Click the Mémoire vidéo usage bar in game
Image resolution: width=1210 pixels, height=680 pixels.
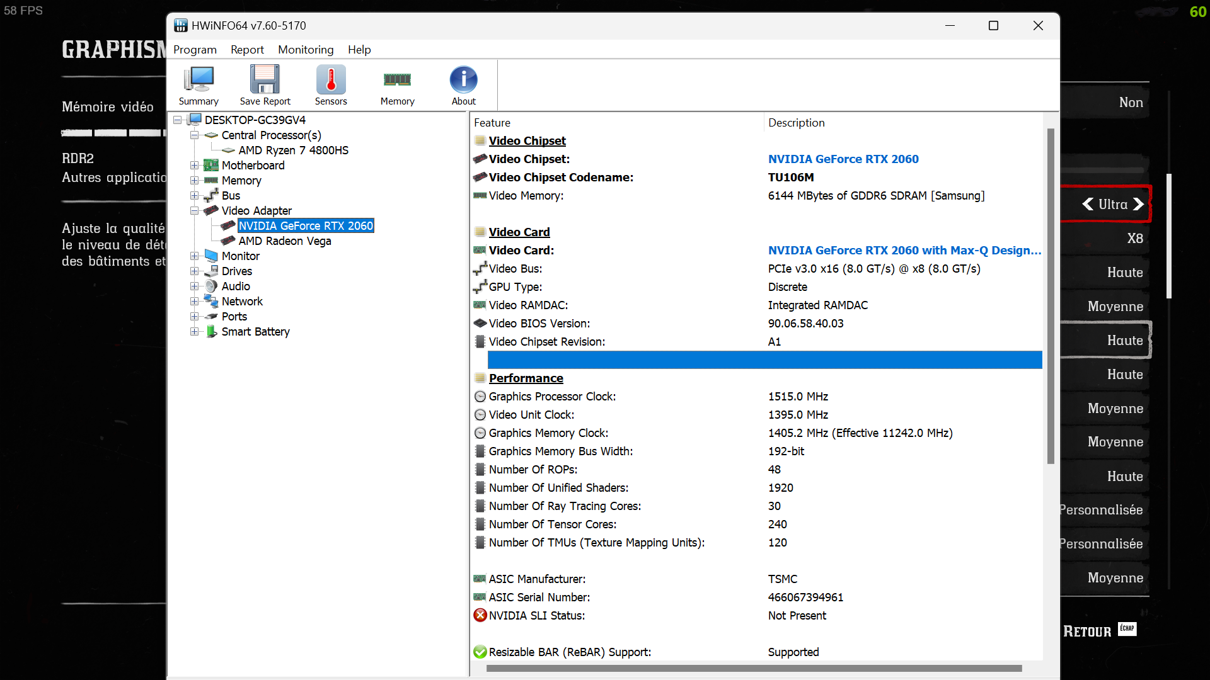click(x=113, y=133)
